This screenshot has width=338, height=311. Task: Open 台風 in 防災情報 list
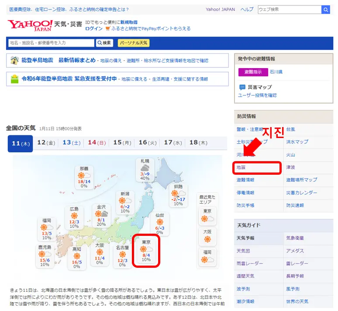click(x=290, y=129)
